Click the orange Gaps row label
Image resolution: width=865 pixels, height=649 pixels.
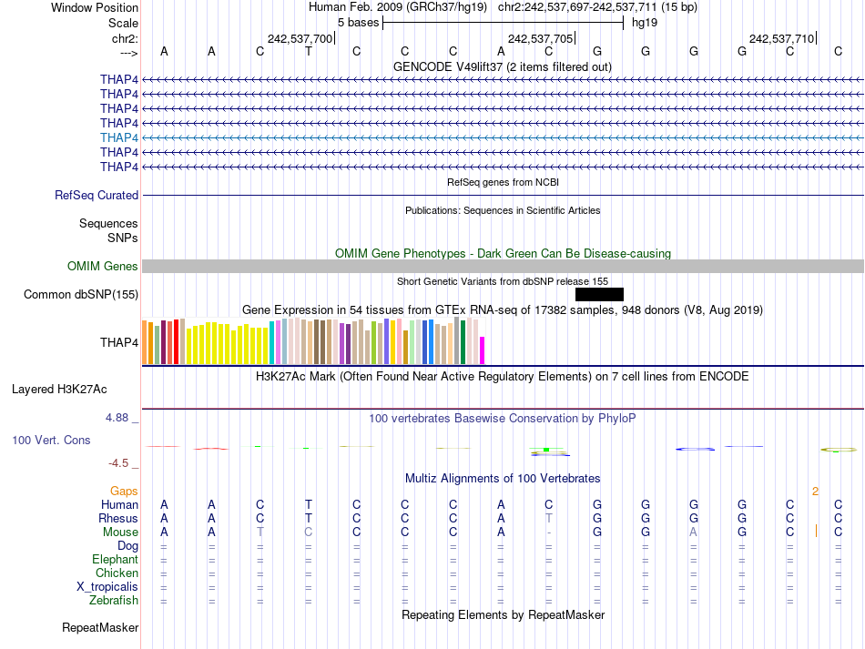point(124,491)
